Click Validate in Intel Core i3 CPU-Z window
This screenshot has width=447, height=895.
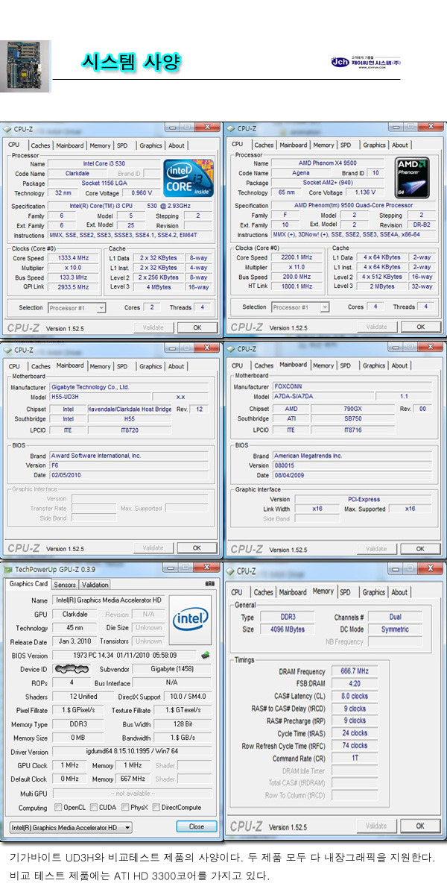click(x=153, y=327)
